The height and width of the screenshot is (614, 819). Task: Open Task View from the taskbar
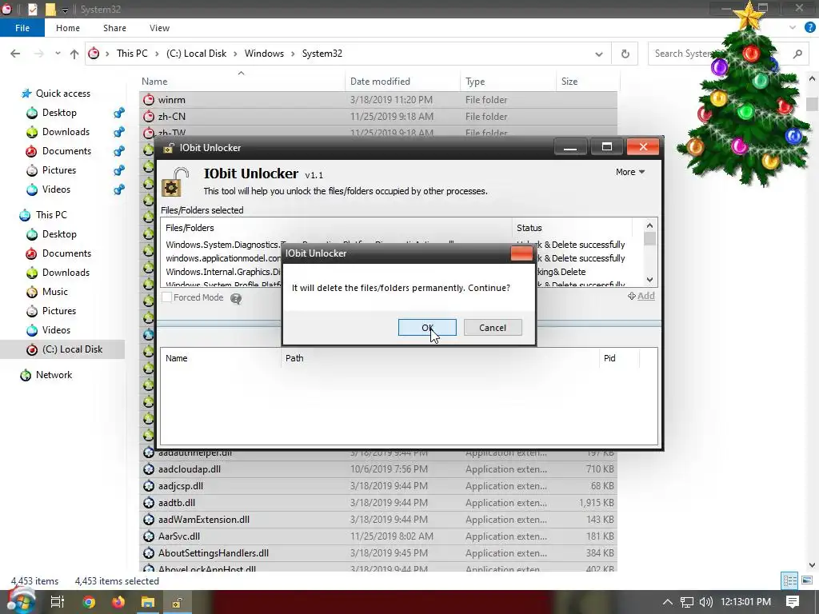tap(57, 602)
